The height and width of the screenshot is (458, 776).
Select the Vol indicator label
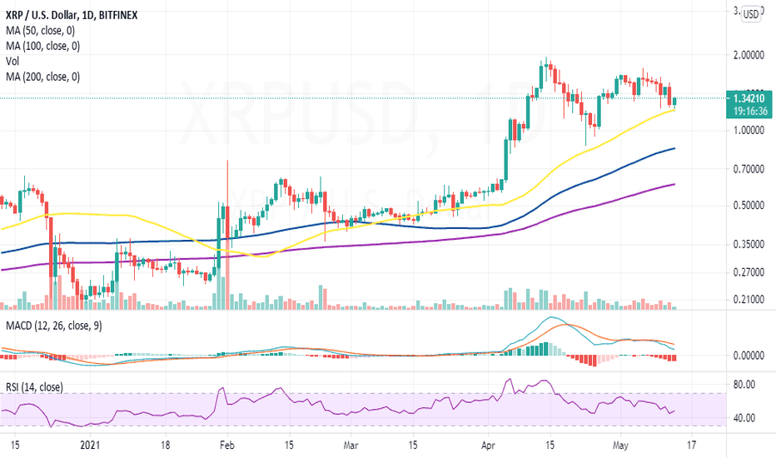tap(12, 61)
